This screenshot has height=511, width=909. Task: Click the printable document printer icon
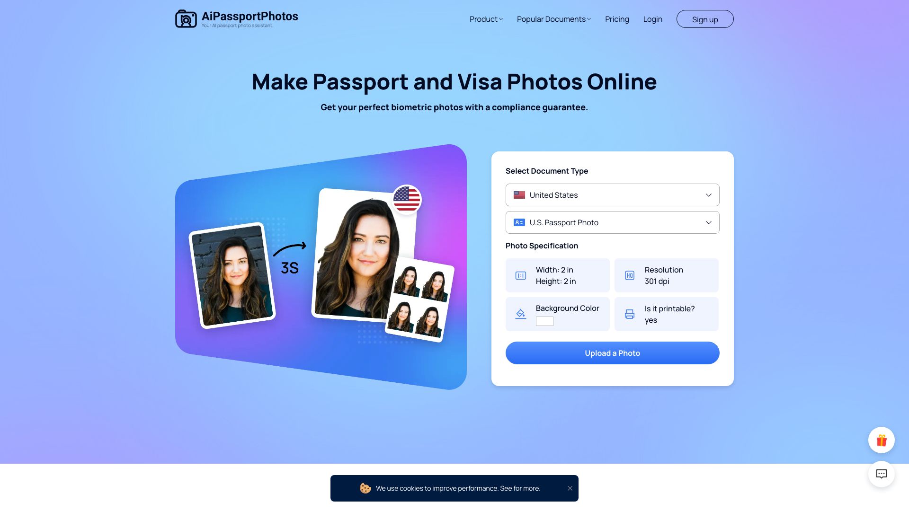[629, 314]
